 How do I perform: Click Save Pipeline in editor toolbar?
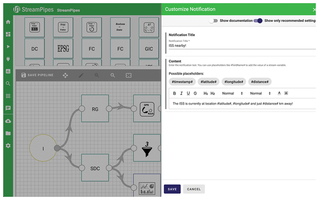[x=37, y=75]
